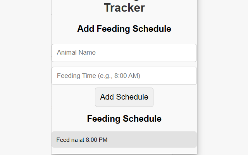Click the Animal Name input field
248x155 pixels.
124,53
